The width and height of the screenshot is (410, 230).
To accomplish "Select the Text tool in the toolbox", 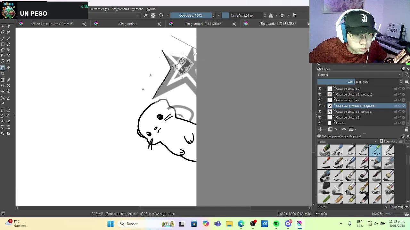I will tap(8, 27).
